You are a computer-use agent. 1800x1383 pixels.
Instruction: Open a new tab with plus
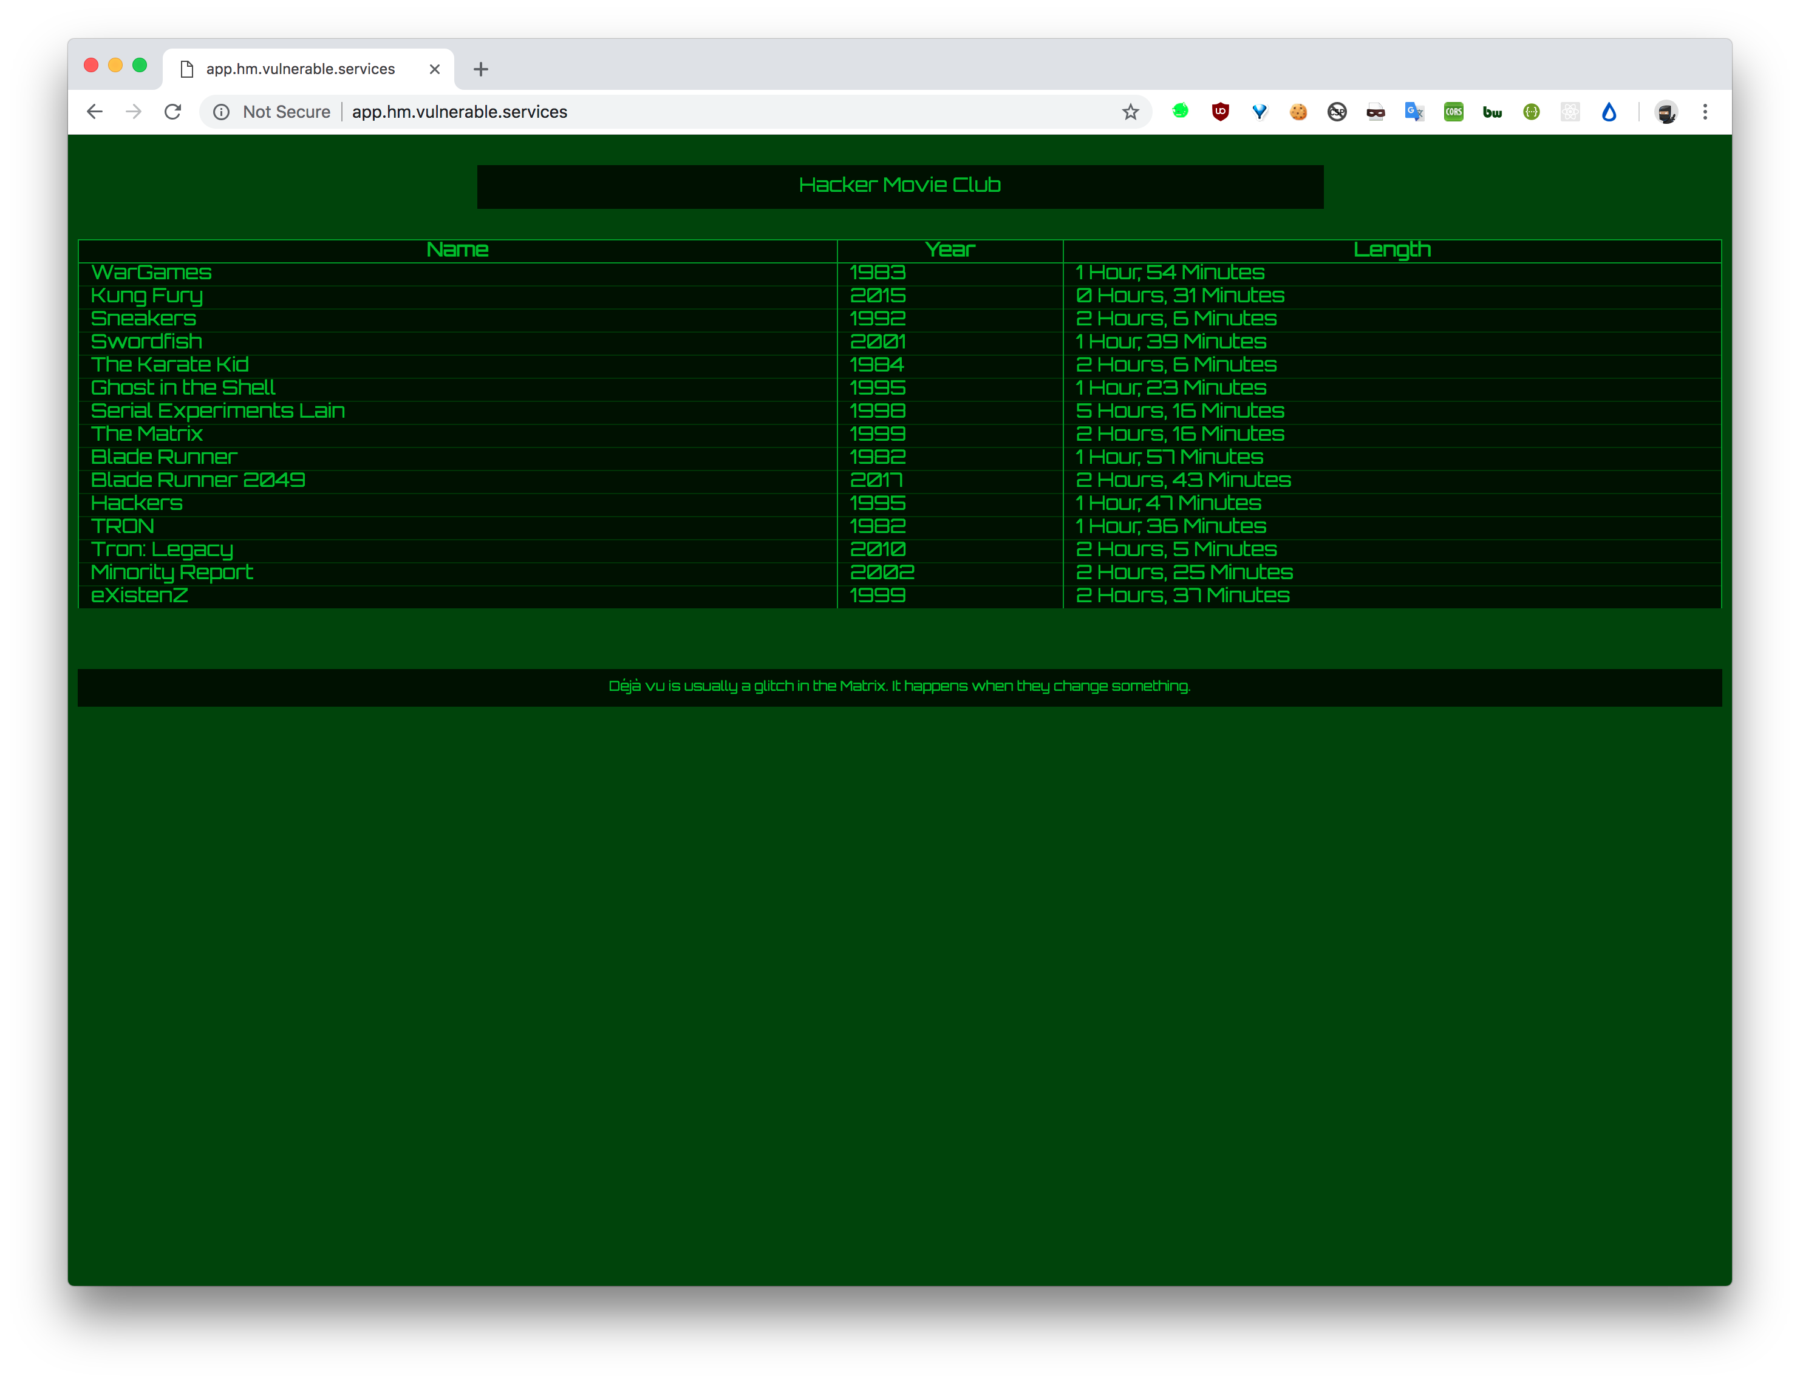point(481,69)
